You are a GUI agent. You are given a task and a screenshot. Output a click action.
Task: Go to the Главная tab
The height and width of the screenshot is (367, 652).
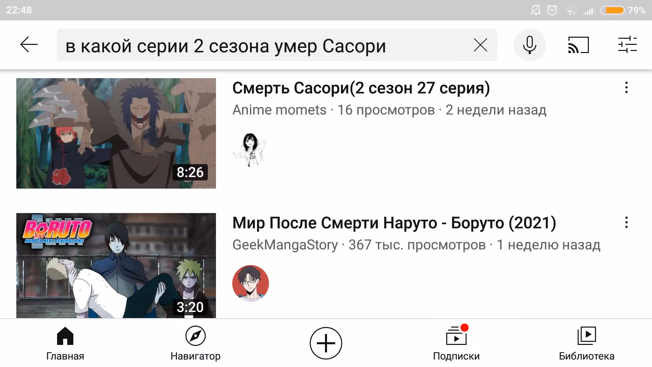65,343
